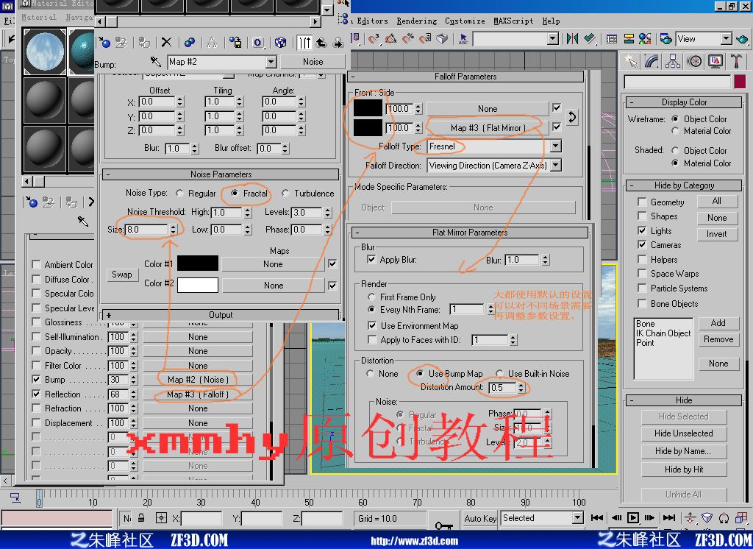Click Make Unique blue spheres icon
The height and width of the screenshot is (549, 753).
(x=189, y=42)
